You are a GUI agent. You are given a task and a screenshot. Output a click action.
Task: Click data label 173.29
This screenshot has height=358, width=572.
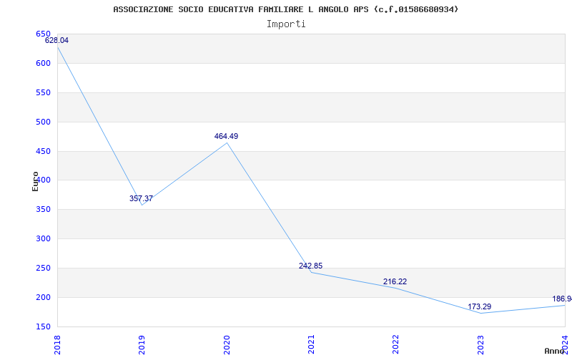pyautogui.click(x=480, y=307)
